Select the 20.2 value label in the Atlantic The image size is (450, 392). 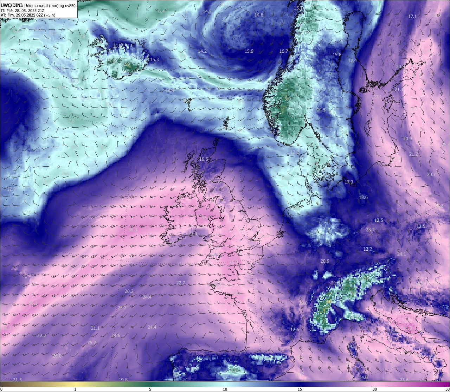129,291
